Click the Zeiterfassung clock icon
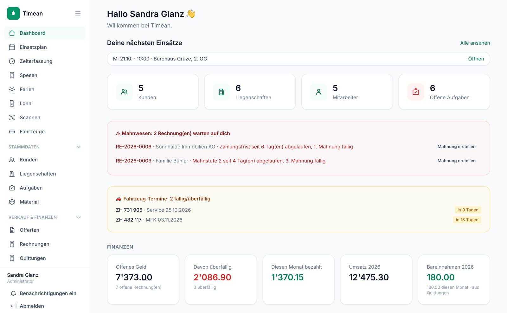Viewport: 507px width, 313px height. [x=12, y=61]
